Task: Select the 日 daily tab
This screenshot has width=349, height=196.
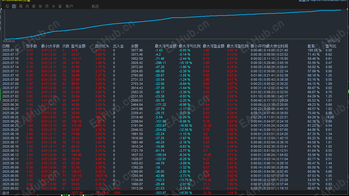Action: pyautogui.click(x=14, y=7)
